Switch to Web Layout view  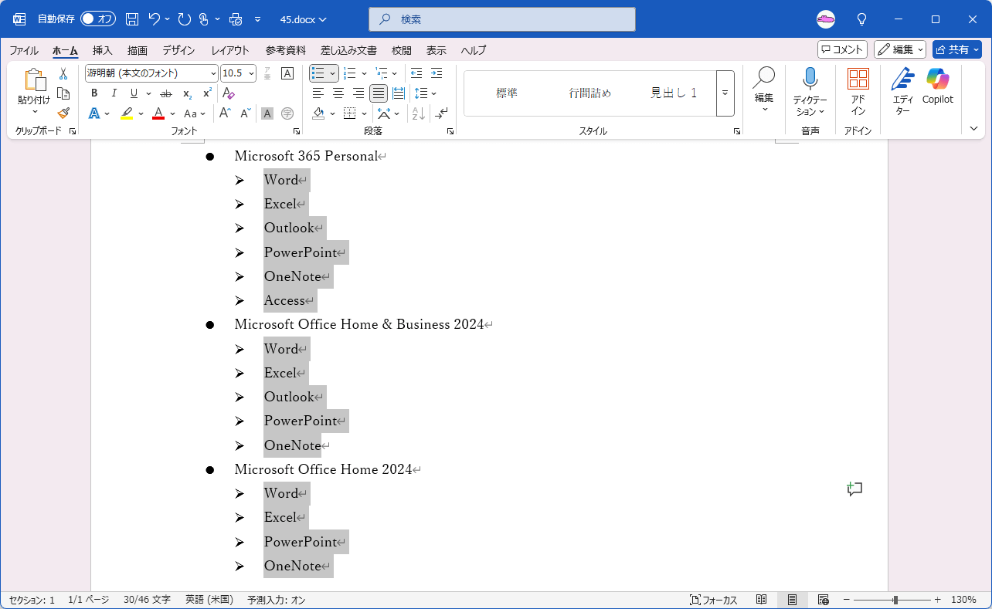click(x=823, y=600)
